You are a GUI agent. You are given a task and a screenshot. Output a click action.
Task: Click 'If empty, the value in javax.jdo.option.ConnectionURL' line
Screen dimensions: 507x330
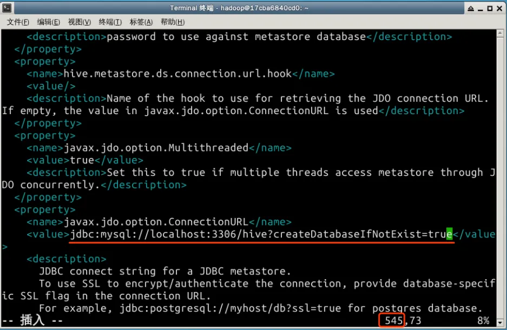190,111
